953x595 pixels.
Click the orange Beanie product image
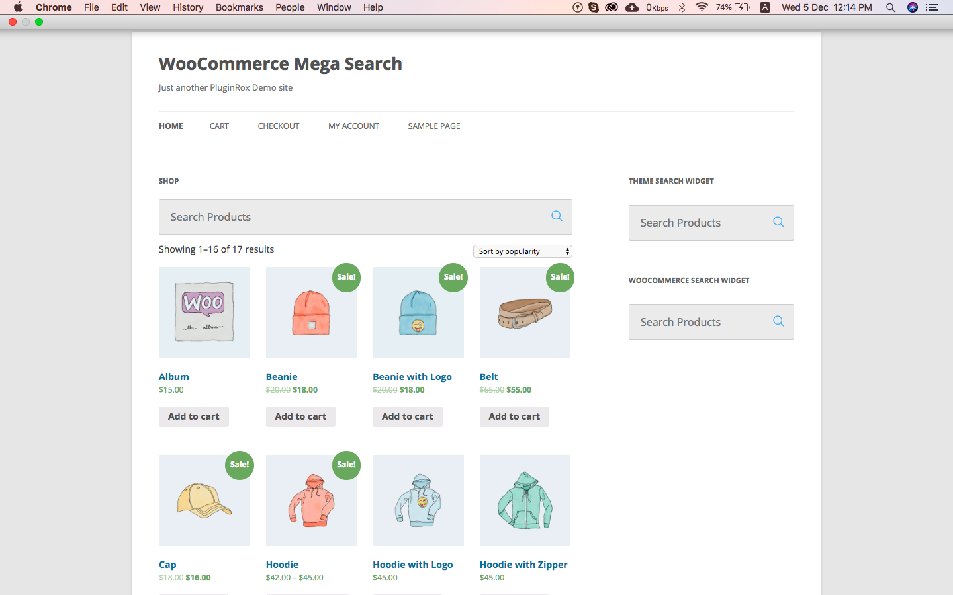311,313
